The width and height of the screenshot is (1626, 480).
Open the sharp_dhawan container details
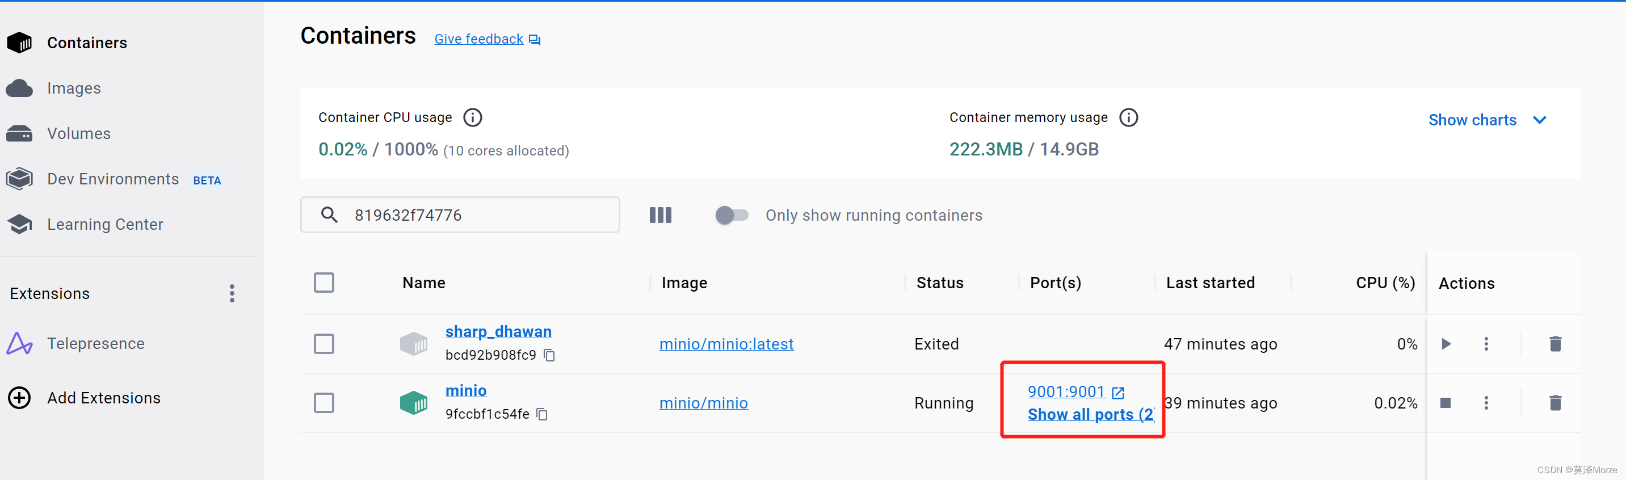(498, 332)
